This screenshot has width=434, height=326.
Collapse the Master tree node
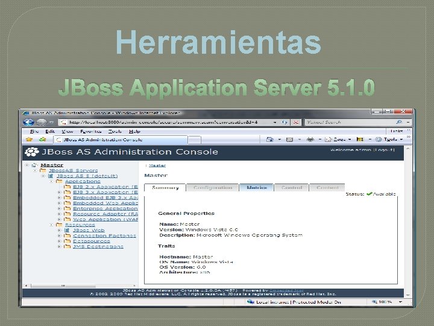tap(27, 165)
